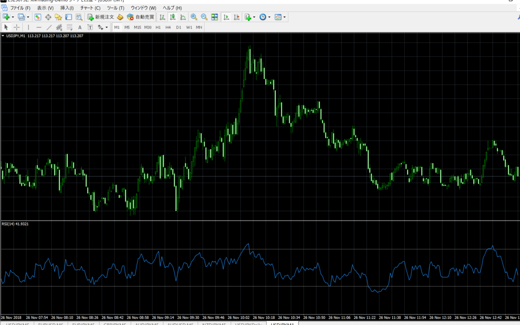
Task: Click the Periods clock icon
Action: [x=263, y=17]
